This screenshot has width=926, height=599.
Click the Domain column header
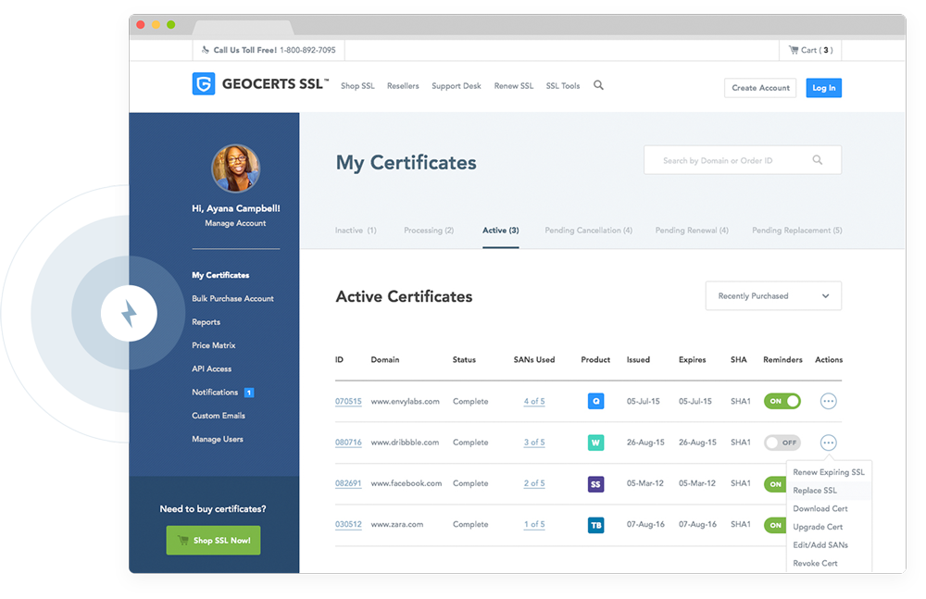point(385,360)
